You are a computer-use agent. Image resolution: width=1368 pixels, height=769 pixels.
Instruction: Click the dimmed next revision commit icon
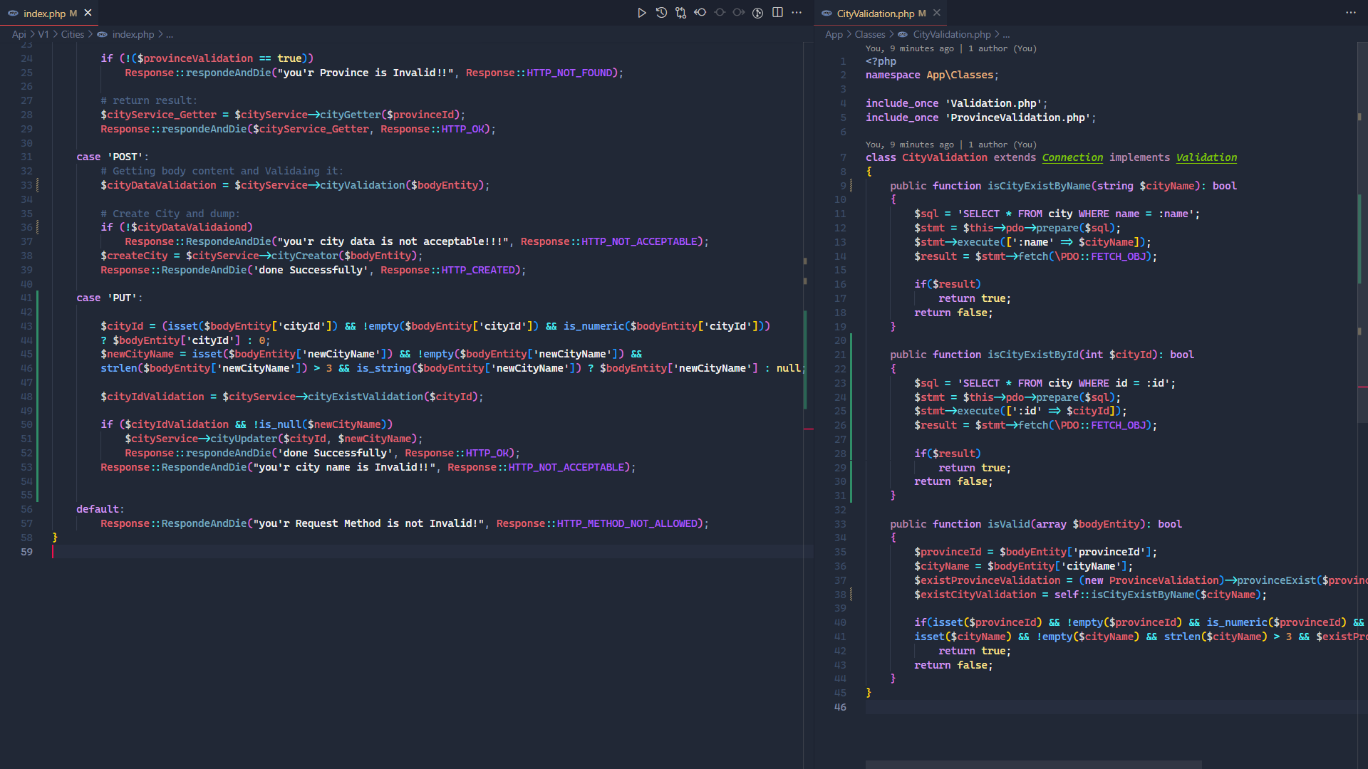pos(720,13)
